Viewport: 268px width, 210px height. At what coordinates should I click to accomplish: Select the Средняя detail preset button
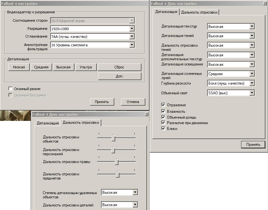(x=41, y=67)
